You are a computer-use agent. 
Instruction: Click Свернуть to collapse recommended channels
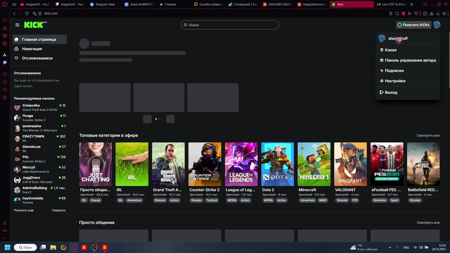click(x=59, y=210)
